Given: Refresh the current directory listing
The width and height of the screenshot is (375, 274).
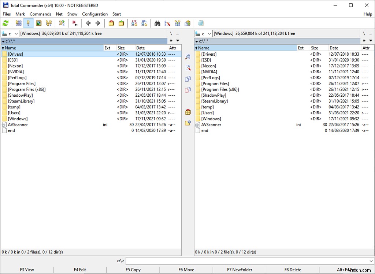Looking at the screenshot, I should point(5,23).
